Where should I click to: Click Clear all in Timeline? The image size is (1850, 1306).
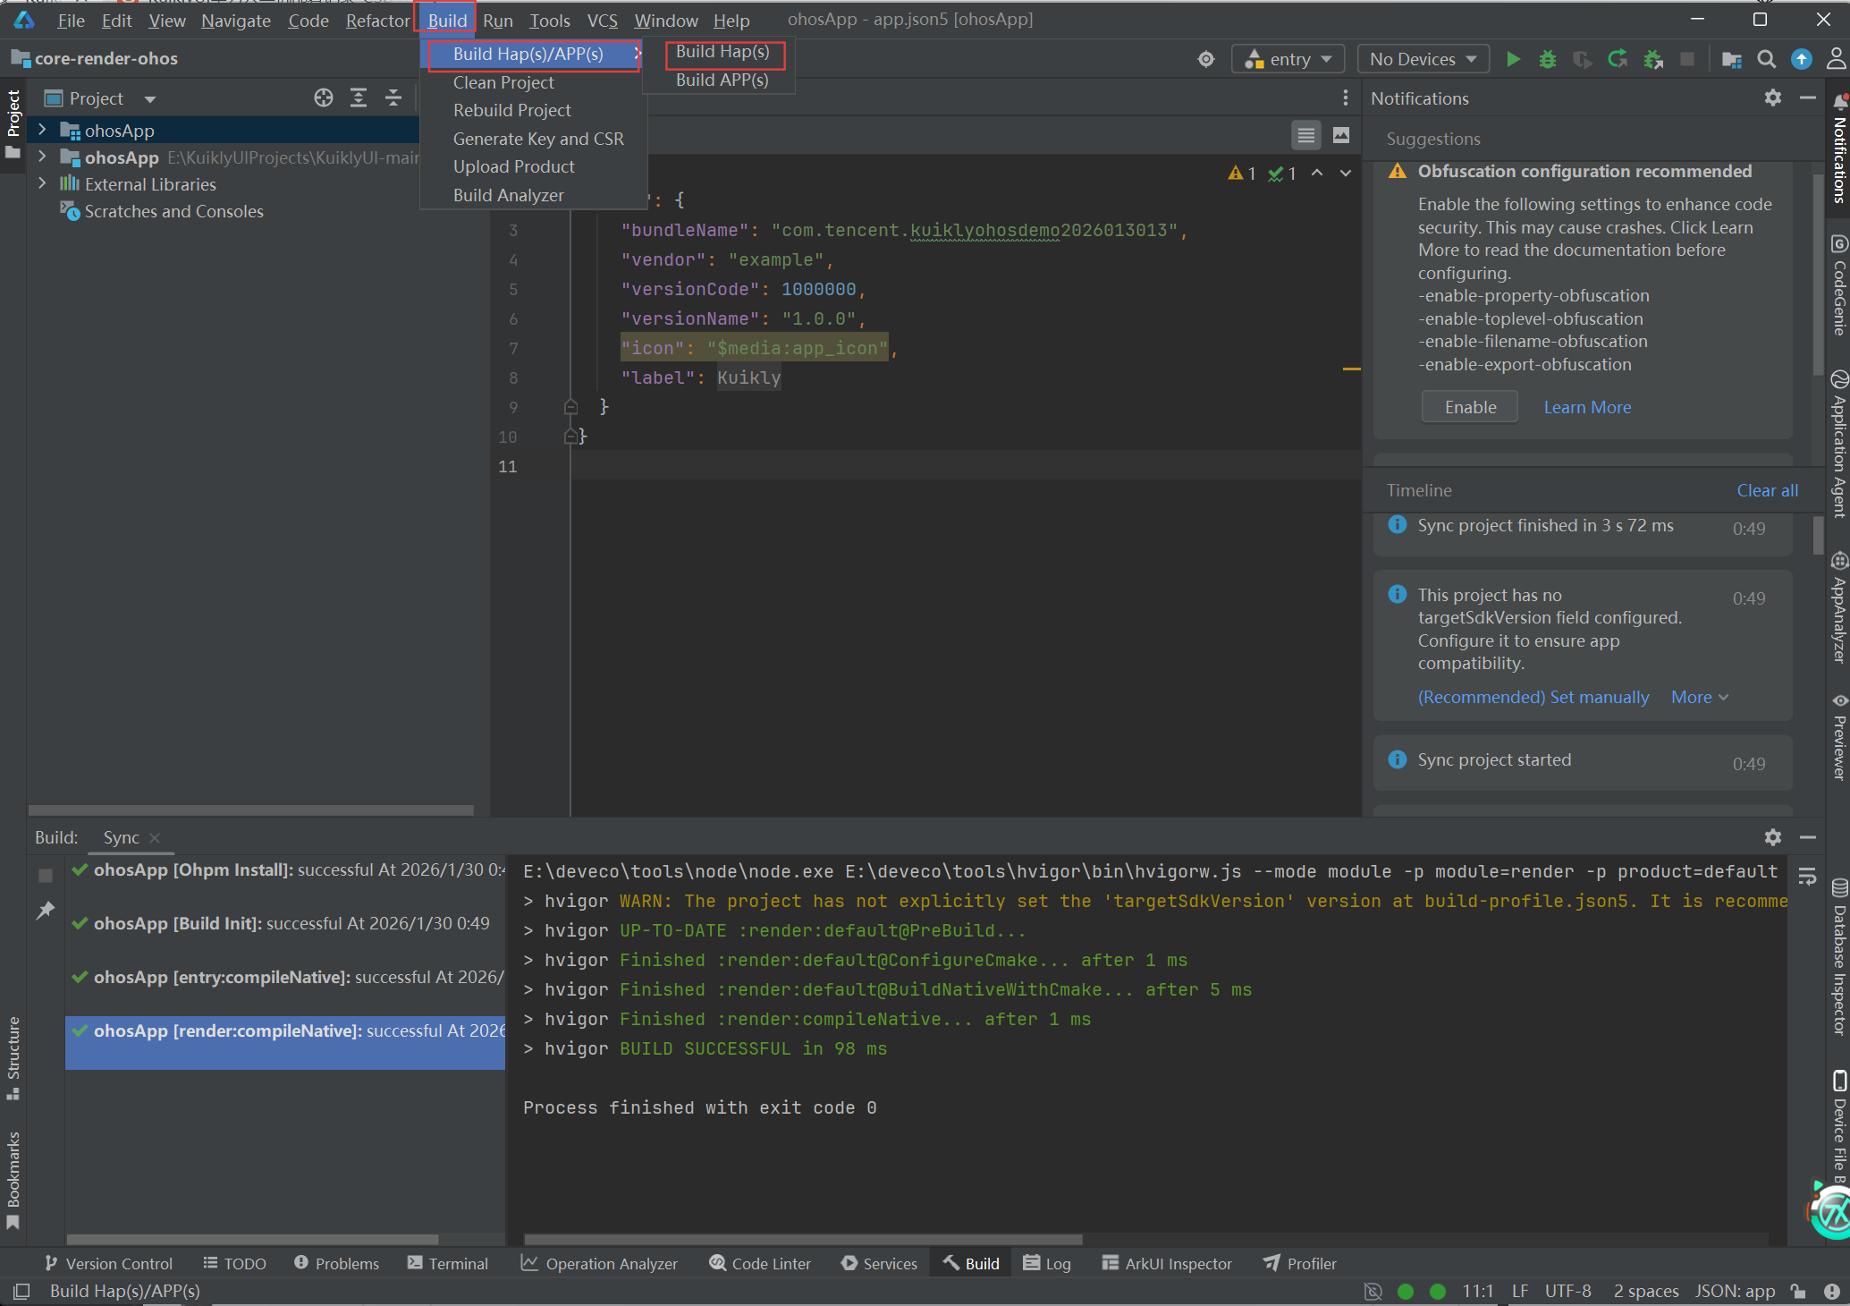tap(1767, 490)
